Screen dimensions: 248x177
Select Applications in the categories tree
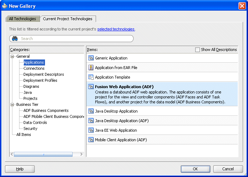click(x=34, y=62)
